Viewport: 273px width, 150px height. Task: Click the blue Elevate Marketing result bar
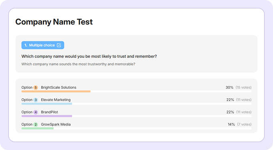[x=47, y=103]
